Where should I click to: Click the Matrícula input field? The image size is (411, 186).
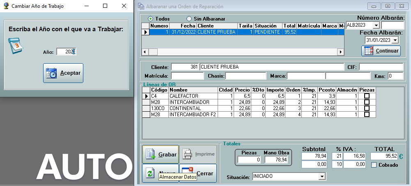(187, 76)
